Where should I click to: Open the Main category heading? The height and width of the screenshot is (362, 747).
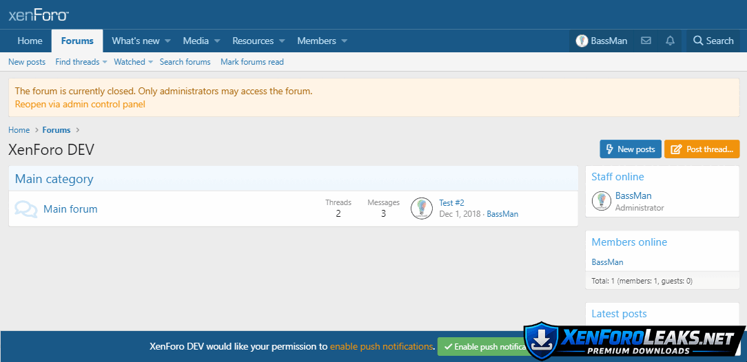click(54, 179)
